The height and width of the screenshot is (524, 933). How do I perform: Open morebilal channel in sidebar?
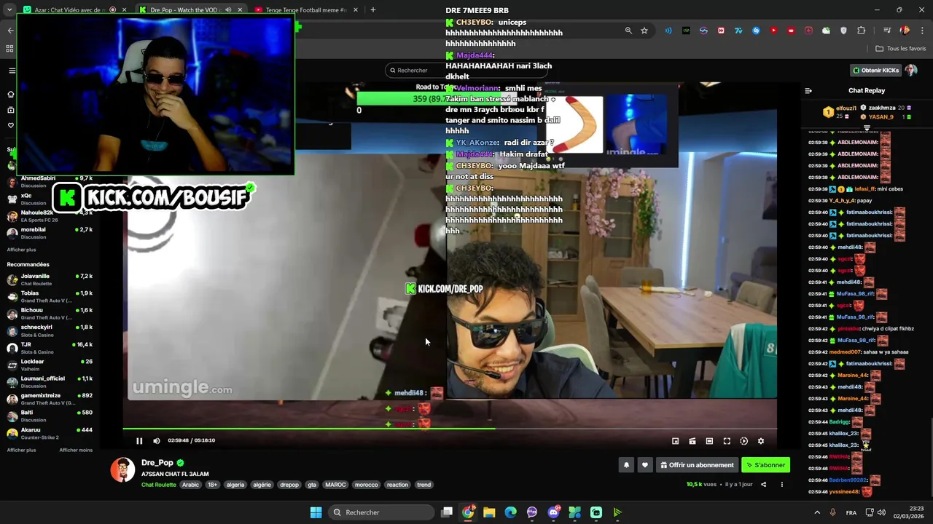50,233
